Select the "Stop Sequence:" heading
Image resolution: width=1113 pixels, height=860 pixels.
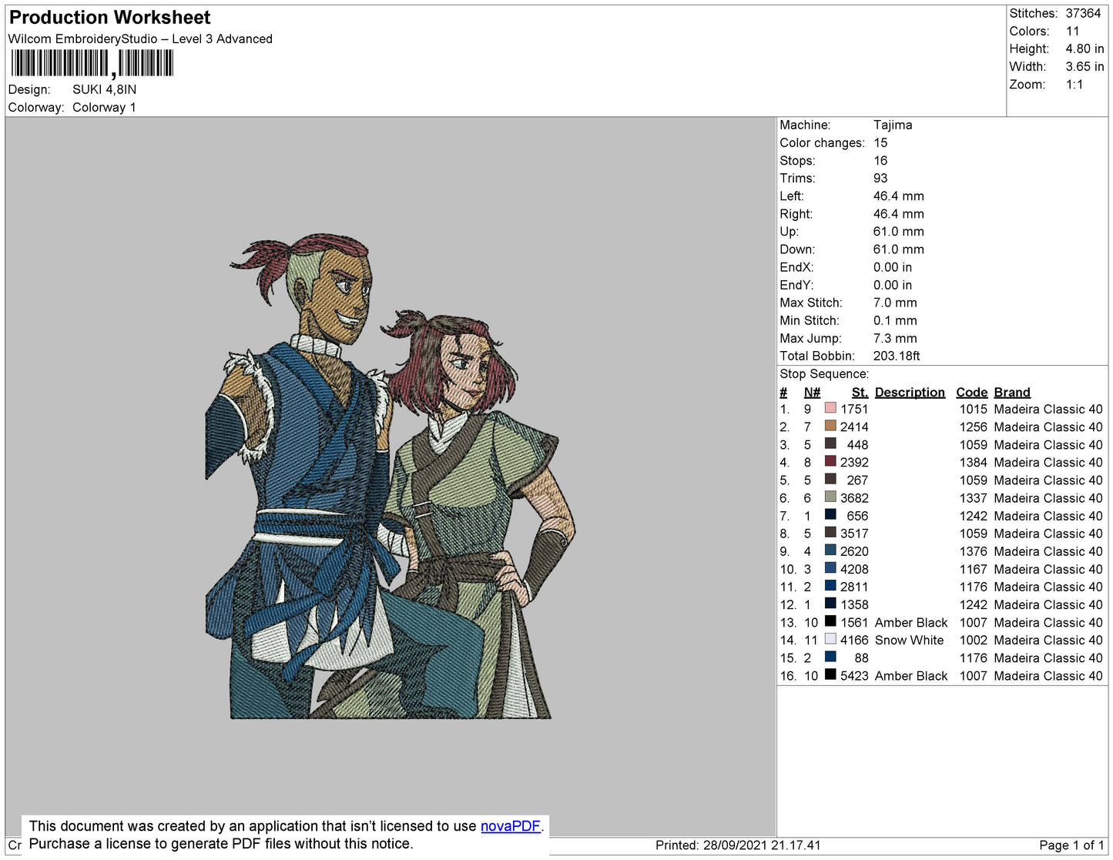pos(824,374)
